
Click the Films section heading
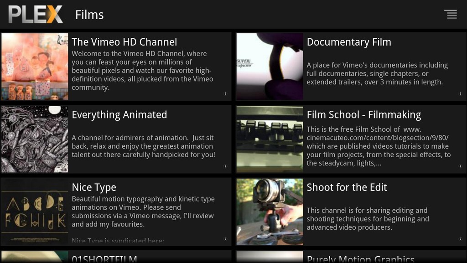(89, 15)
